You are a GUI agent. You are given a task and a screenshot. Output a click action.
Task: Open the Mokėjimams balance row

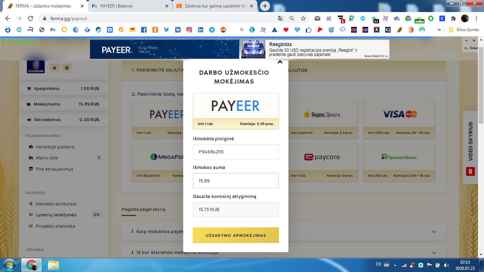pyautogui.click(x=63, y=104)
